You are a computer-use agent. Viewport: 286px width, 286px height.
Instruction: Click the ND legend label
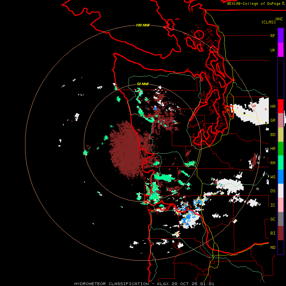point(273,248)
